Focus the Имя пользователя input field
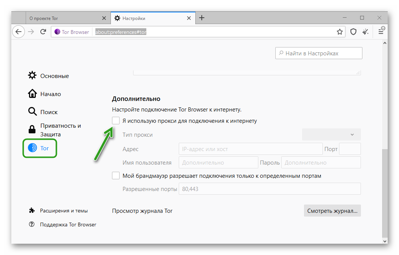399x255 pixels. 218,162
